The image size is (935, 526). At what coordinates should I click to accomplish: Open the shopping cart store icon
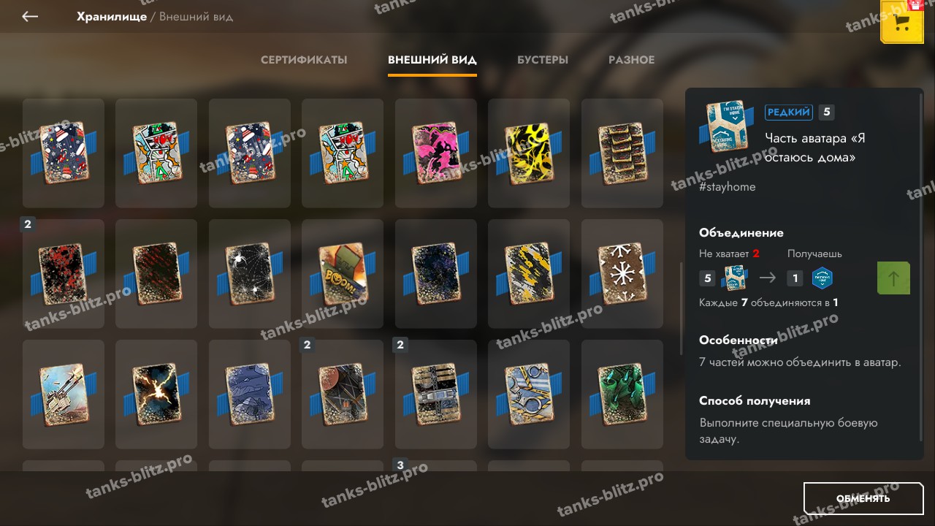point(902,22)
